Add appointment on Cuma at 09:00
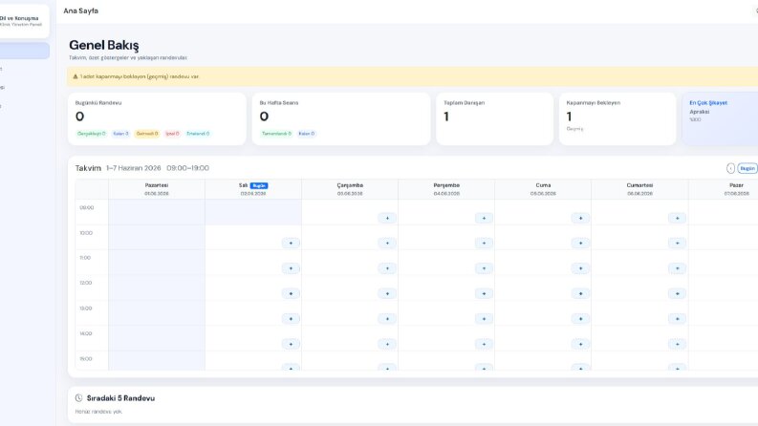Screen dimensions: 758x426 tap(580, 219)
